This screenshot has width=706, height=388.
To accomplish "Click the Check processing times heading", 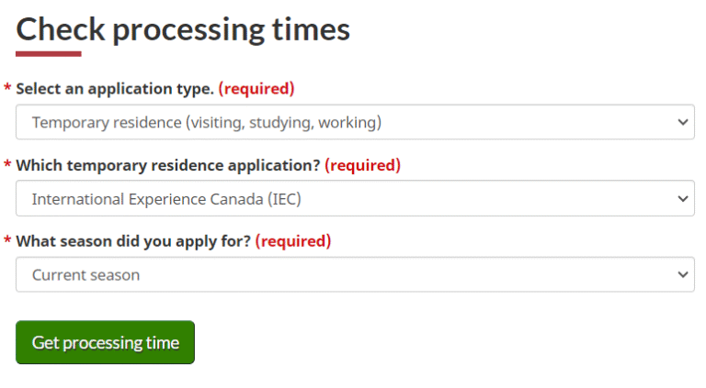I will coord(183,29).
